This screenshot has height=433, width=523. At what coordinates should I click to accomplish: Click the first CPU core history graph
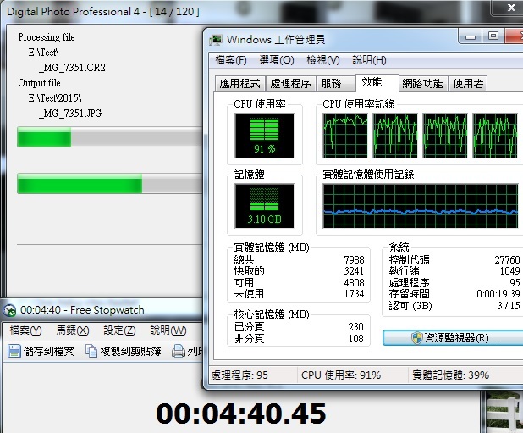coord(345,136)
